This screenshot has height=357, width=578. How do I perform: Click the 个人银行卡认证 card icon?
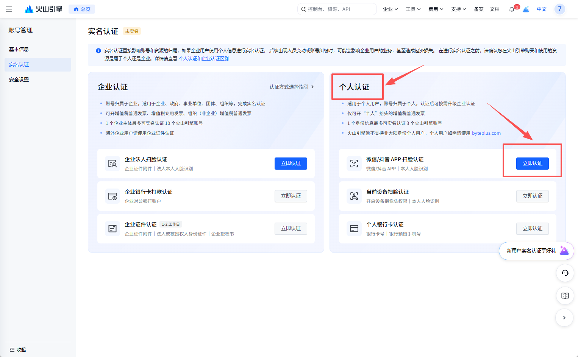click(354, 229)
